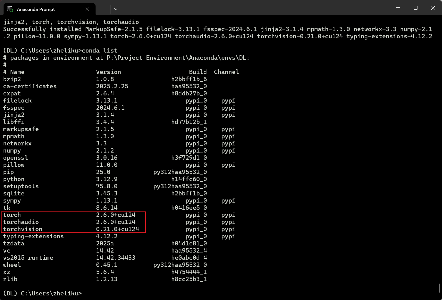Screen dimensions: 442x300
Task: Click the 'wheel' package name
Action: tap(12, 265)
